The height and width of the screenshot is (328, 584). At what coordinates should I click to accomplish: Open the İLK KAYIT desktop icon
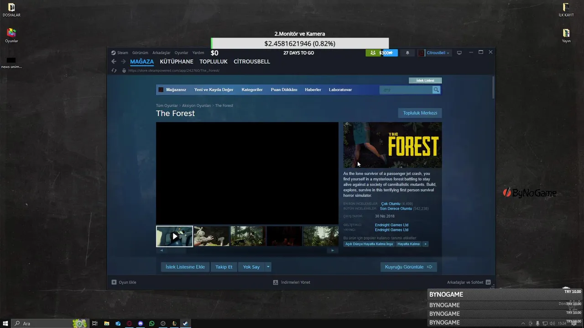[x=566, y=10]
